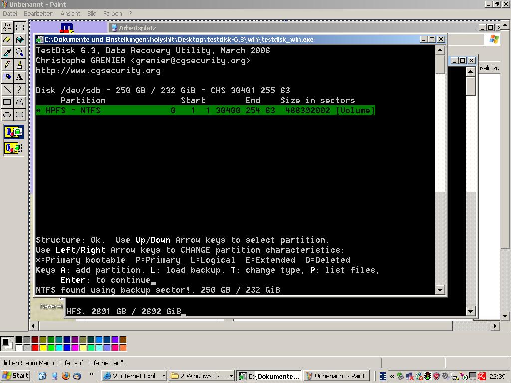
Task: Click the TestDisk console scrollbar up arrow
Action: click(x=440, y=50)
